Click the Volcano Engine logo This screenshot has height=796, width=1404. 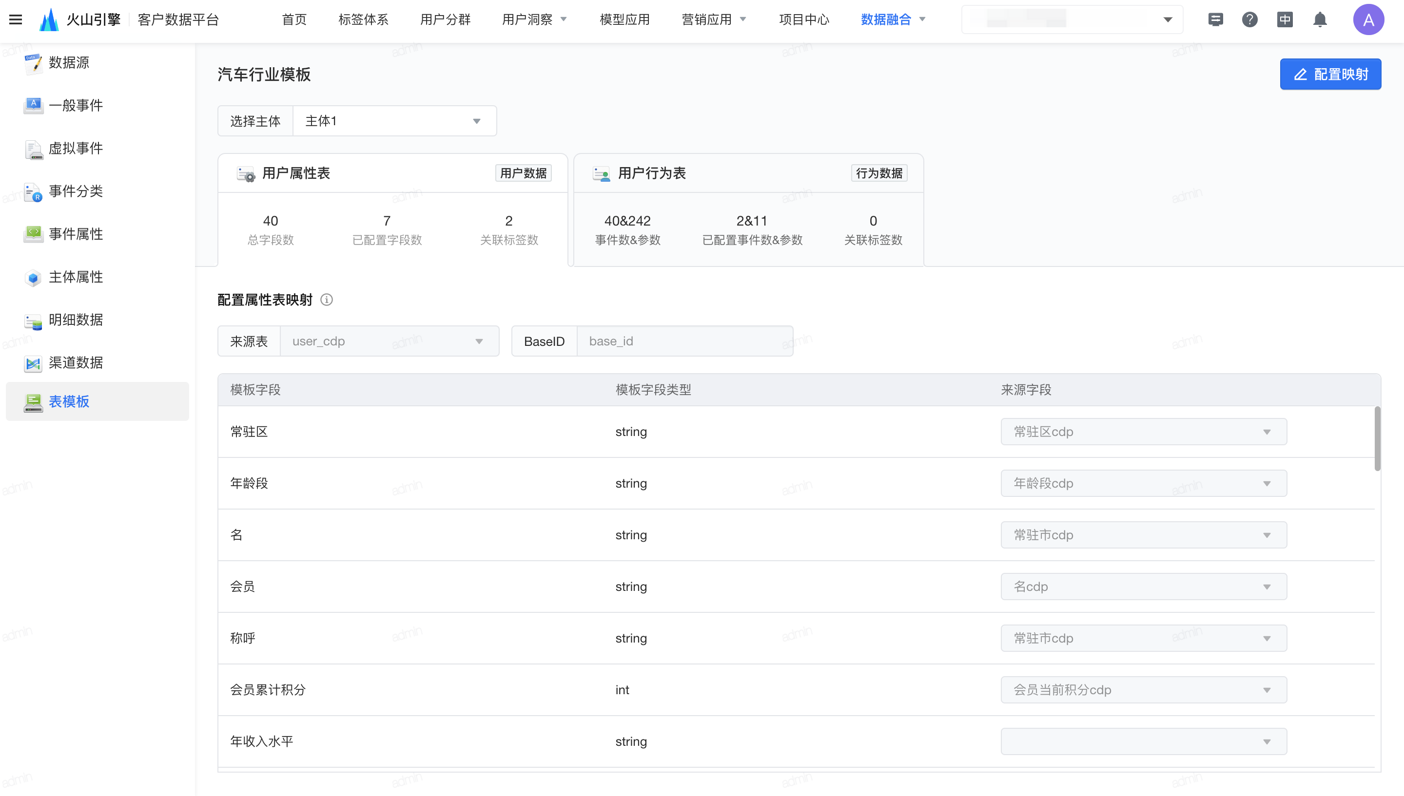[49, 19]
